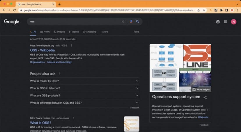Open the browser extensions puzzle icon

[x=221, y=10]
